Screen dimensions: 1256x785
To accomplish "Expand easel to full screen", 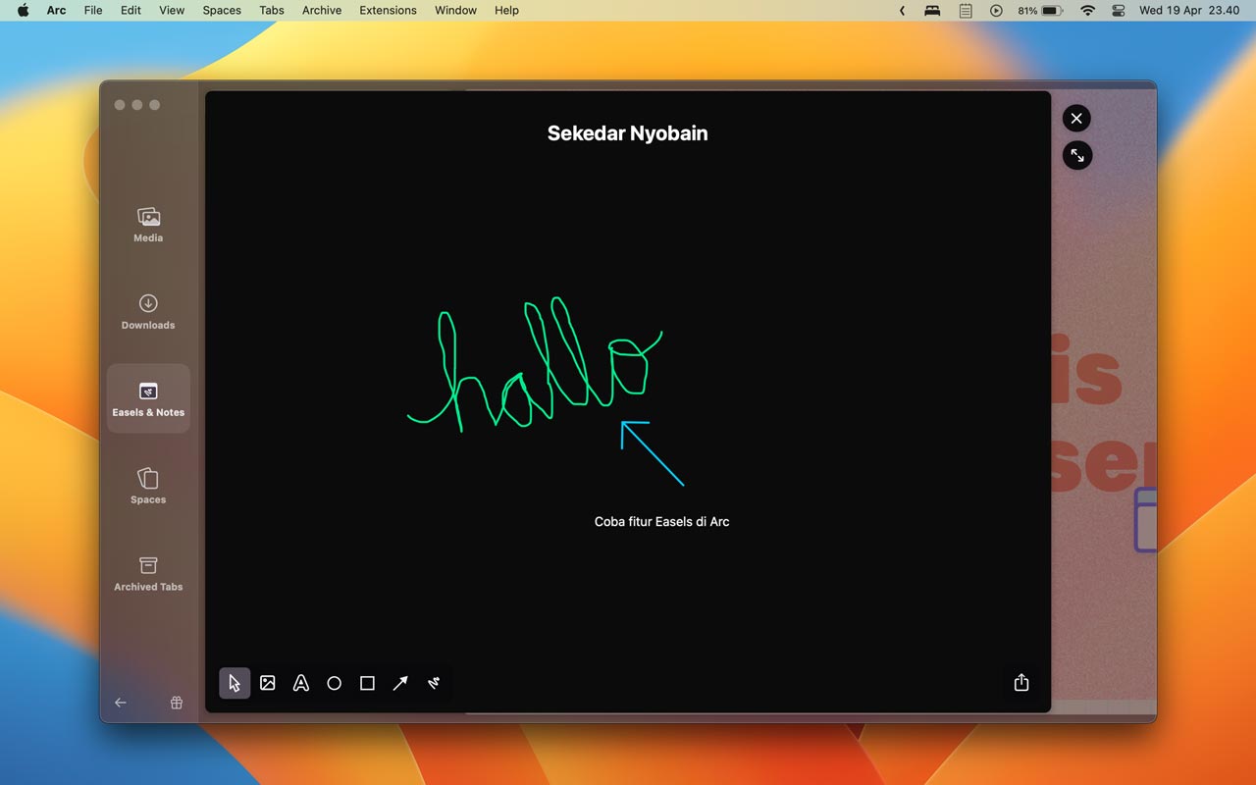I will 1076,155.
